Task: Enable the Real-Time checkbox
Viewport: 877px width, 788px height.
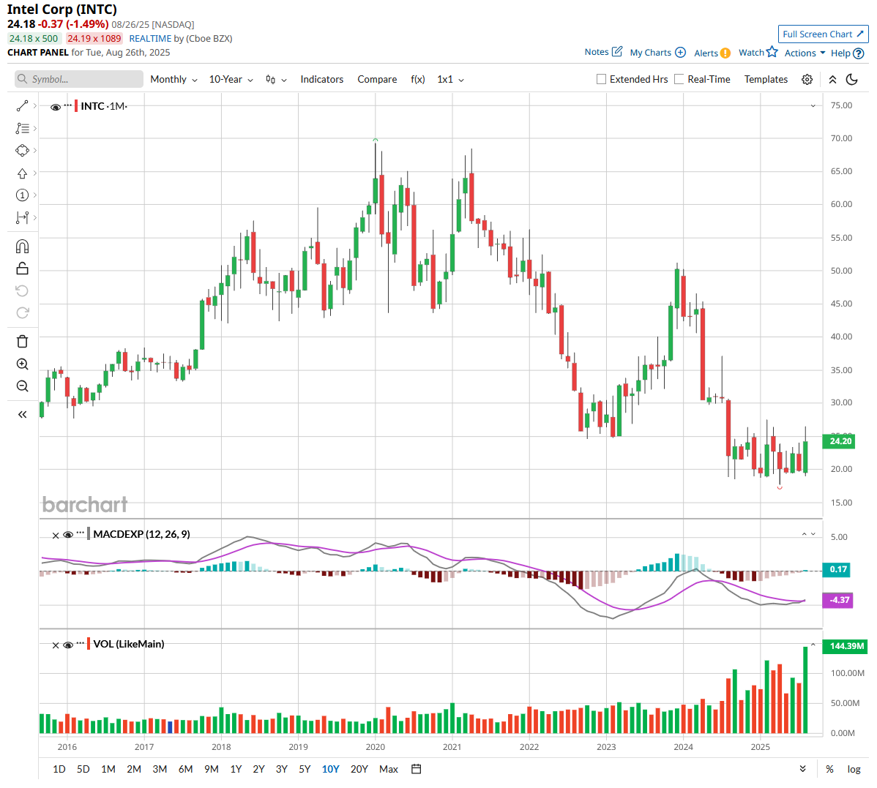Action: coord(679,79)
